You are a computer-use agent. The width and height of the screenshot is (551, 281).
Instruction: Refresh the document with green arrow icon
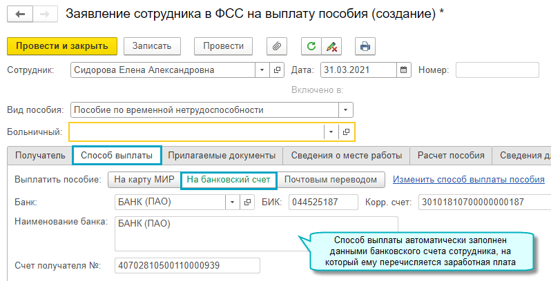point(311,46)
